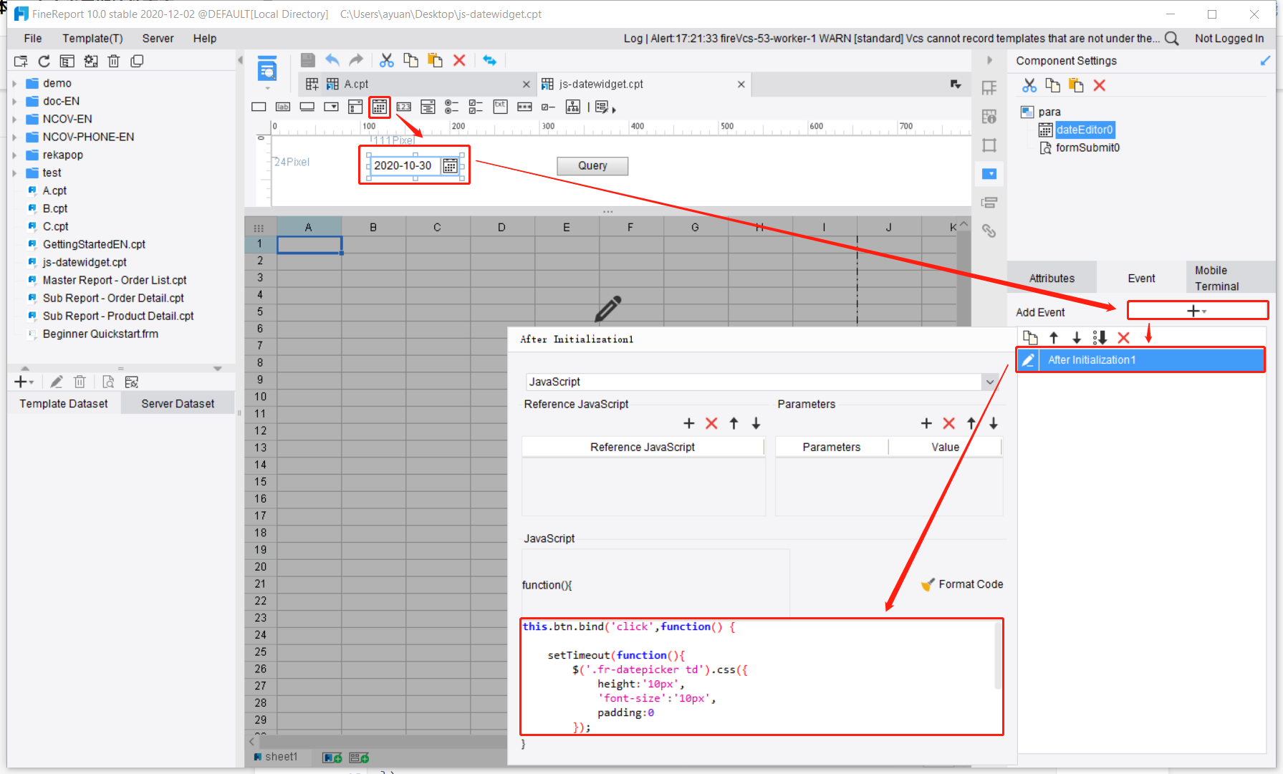Click the Cut icon in Component Settings

pyautogui.click(x=1029, y=85)
